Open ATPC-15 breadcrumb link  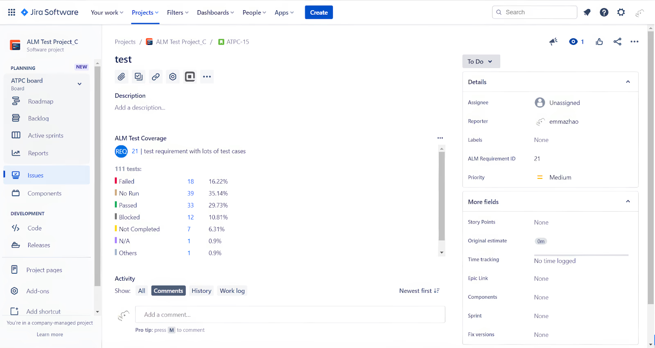coord(238,42)
